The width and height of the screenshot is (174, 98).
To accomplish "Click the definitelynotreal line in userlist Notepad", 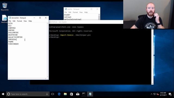I will point(73,19).
